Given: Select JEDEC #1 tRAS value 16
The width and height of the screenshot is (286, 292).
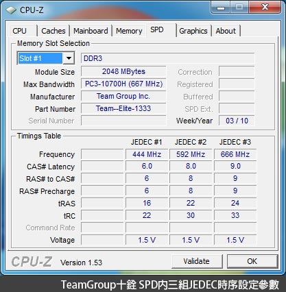Looking at the screenshot, I should click(x=147, y=203).
